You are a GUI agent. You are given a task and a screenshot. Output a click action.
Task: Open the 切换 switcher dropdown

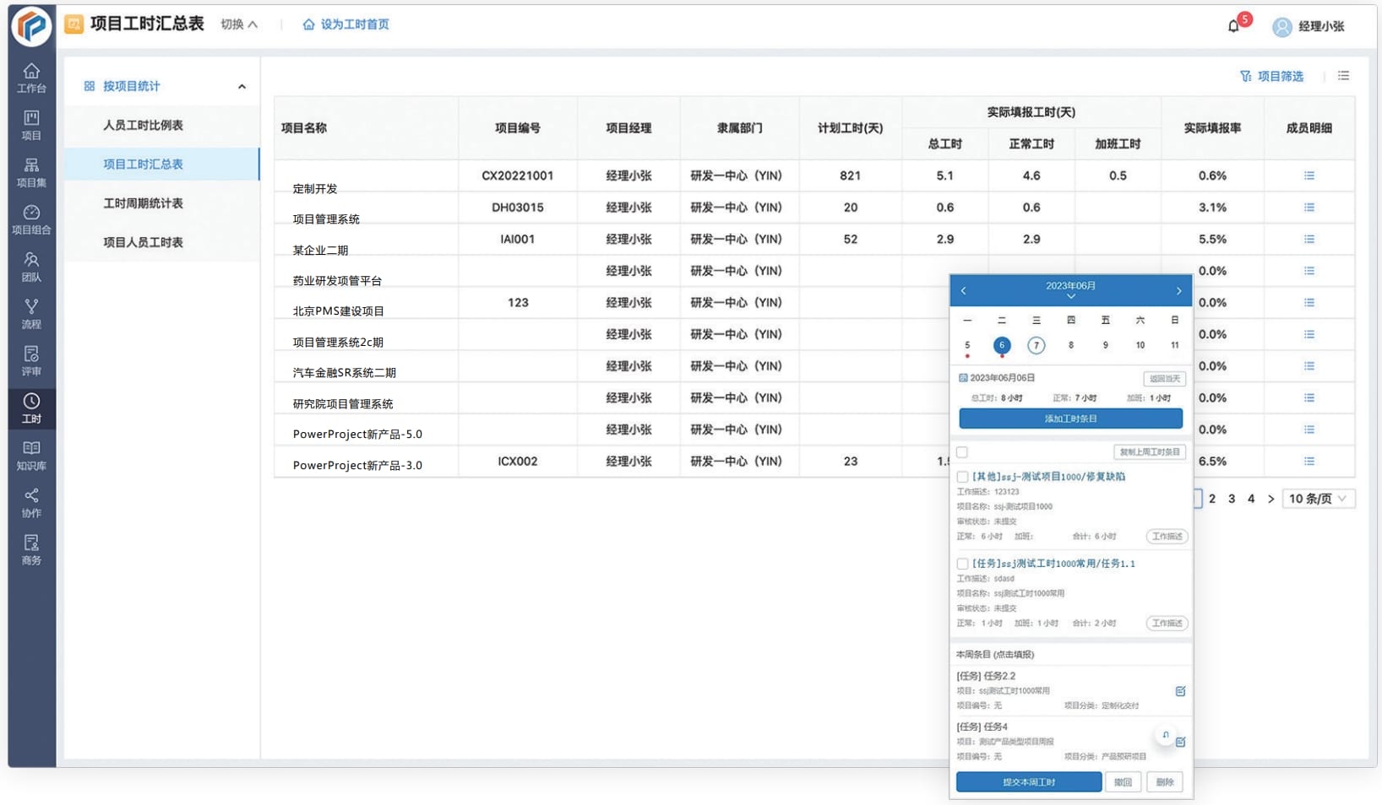point(239,24)
